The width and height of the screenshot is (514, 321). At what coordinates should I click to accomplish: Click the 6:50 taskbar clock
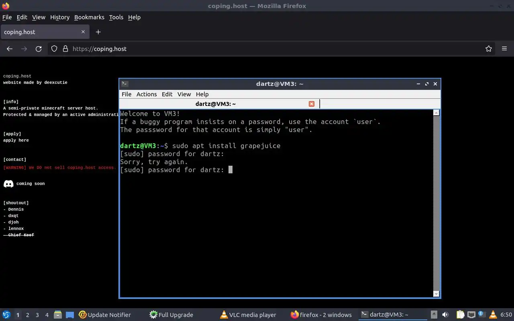[506, 315]
